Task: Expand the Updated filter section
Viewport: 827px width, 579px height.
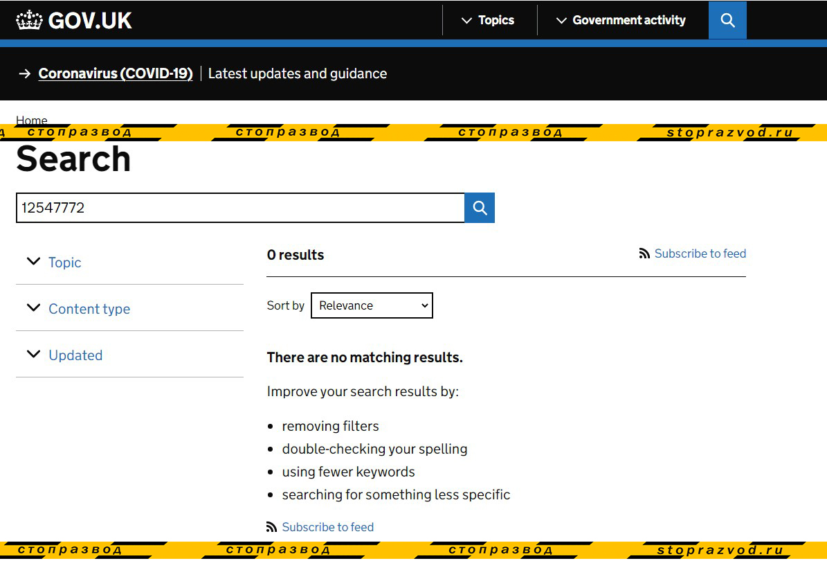Action: pyautogui.click(x=75, y=355)
